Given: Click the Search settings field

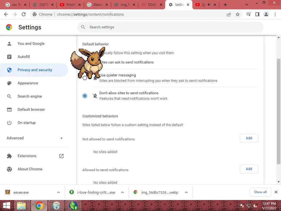Looking at the screenshot, I should [170, 27].
